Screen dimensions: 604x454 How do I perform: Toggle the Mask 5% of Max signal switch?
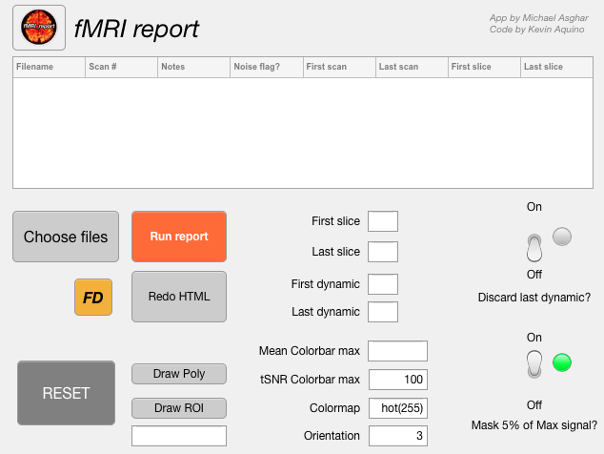(x=534, y=363)
